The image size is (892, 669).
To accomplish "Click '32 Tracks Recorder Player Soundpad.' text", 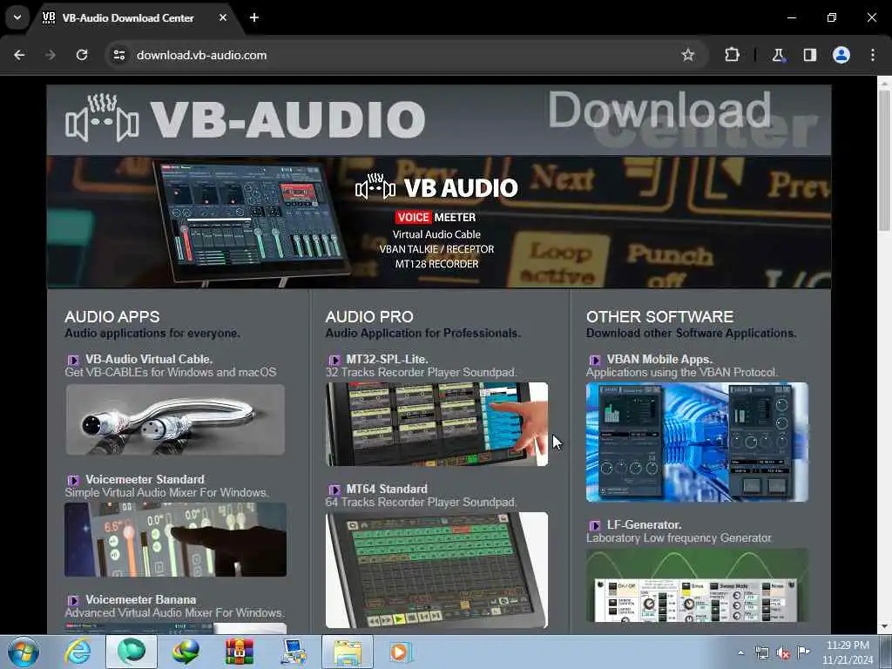I will click(x=422, y=373).
